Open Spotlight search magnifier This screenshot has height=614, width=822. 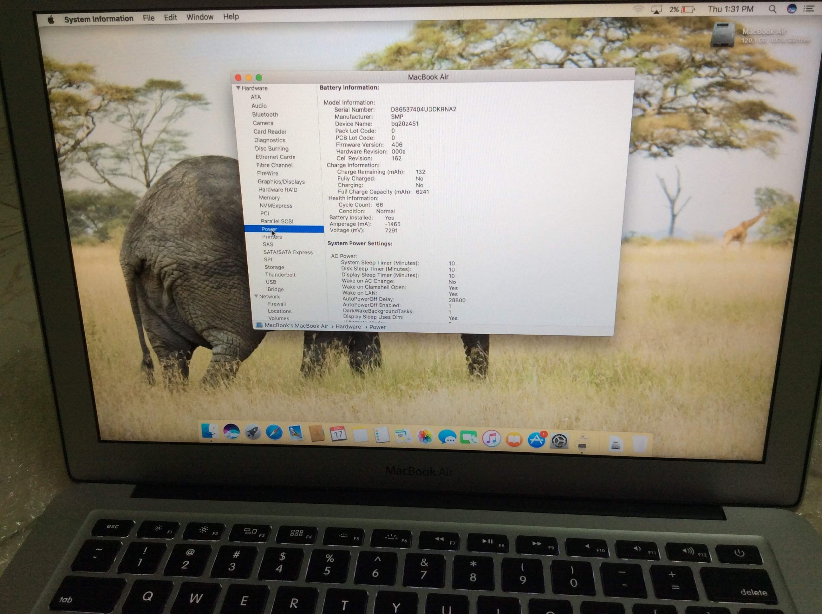(772, 9)
